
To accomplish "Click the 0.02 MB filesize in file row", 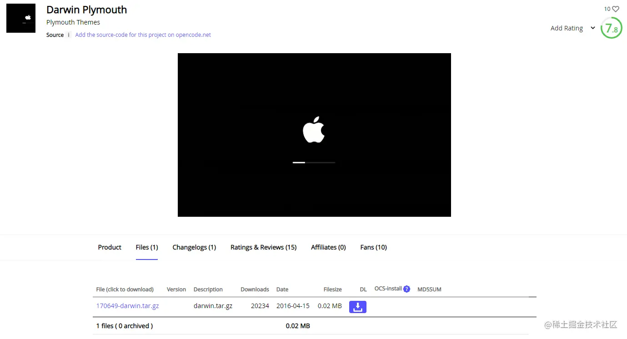I will [x=330, y=306].
